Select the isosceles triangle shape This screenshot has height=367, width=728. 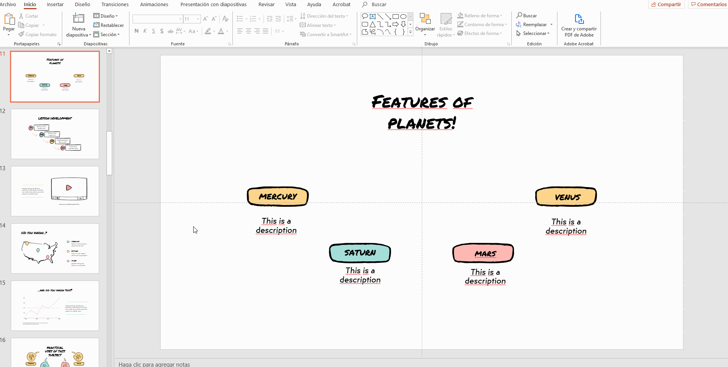point(373,24)
